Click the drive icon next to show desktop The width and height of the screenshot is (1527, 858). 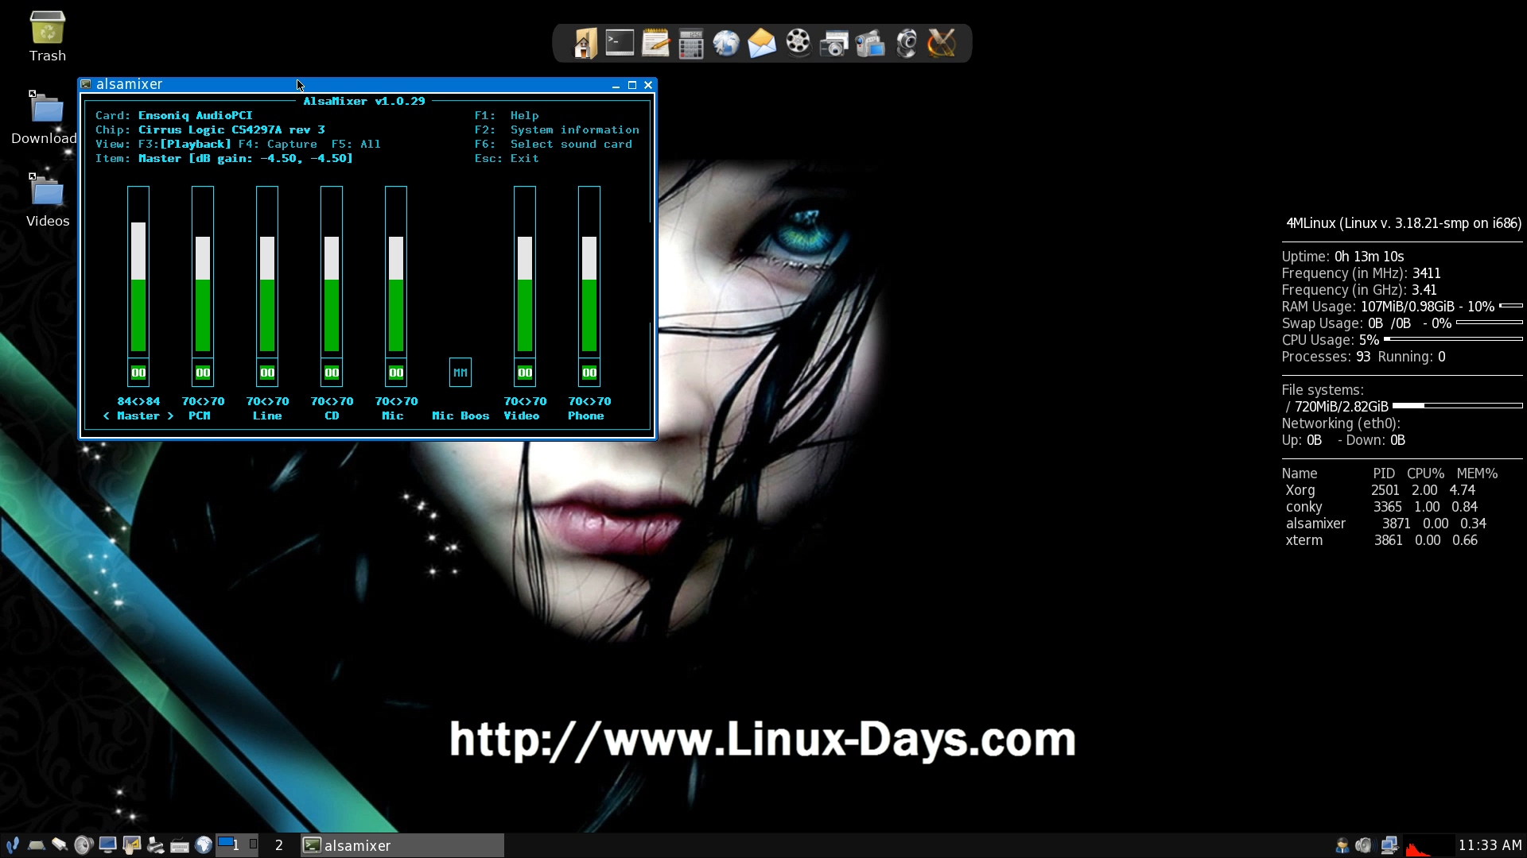pos(60,845)
